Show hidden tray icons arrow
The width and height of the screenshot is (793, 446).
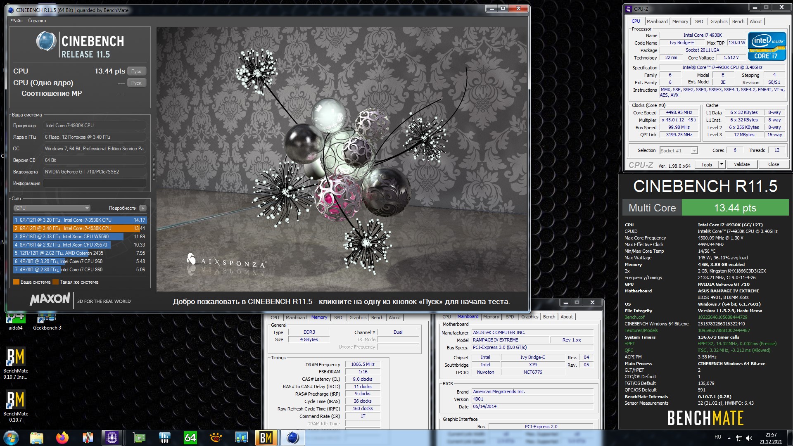click(x=729, y=438)
